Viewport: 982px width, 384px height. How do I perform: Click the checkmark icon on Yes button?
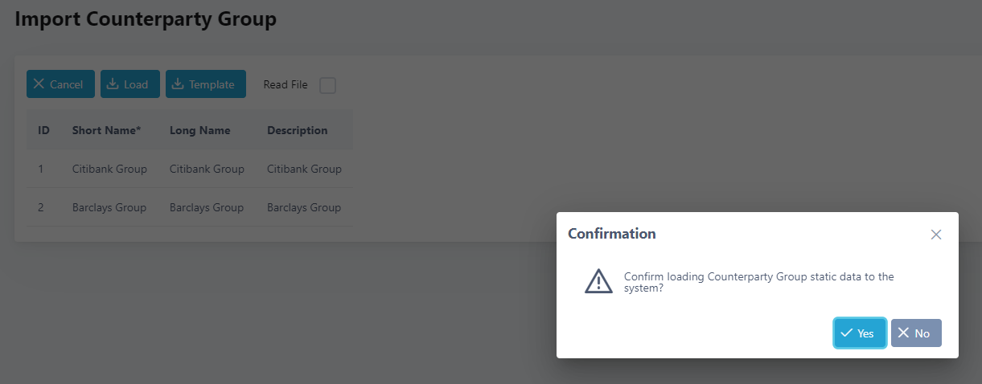tap(847, 333)
